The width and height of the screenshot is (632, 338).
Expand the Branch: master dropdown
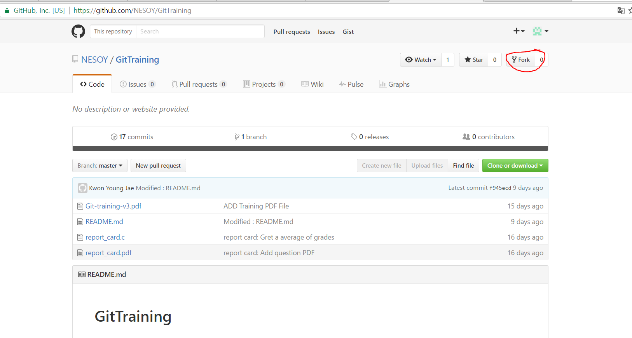(100, 166)
